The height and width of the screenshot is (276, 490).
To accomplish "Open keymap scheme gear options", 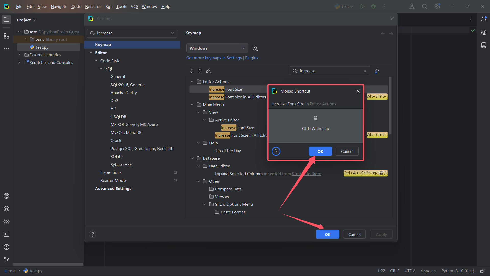I will point(255,48).
